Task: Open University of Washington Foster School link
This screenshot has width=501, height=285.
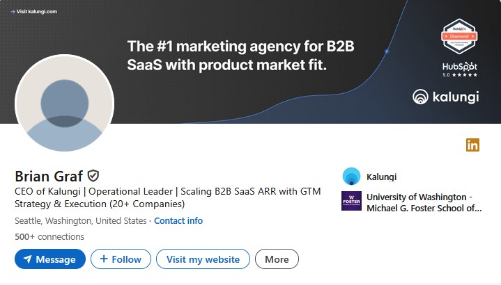Action: pyautogui.click(x=424, y=202)
